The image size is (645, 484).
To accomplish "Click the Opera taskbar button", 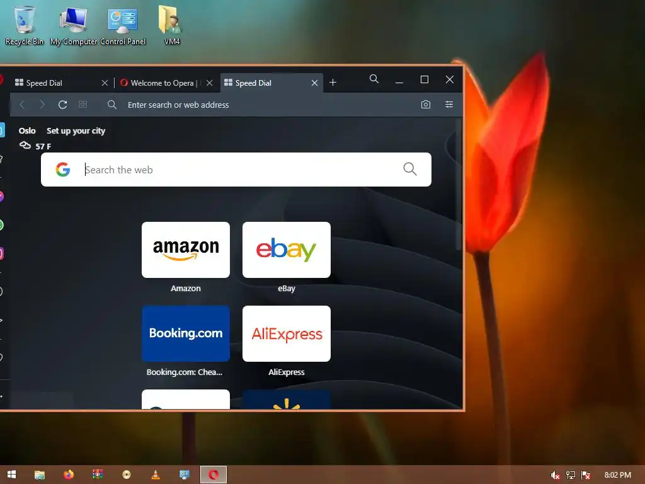I will tap(214, 475).
